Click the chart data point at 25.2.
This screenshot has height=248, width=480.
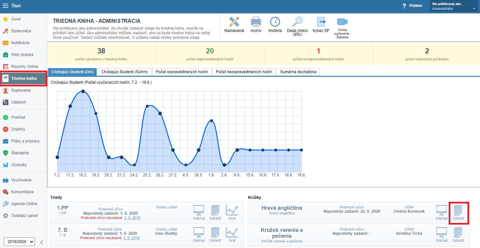tap(147, 106)
